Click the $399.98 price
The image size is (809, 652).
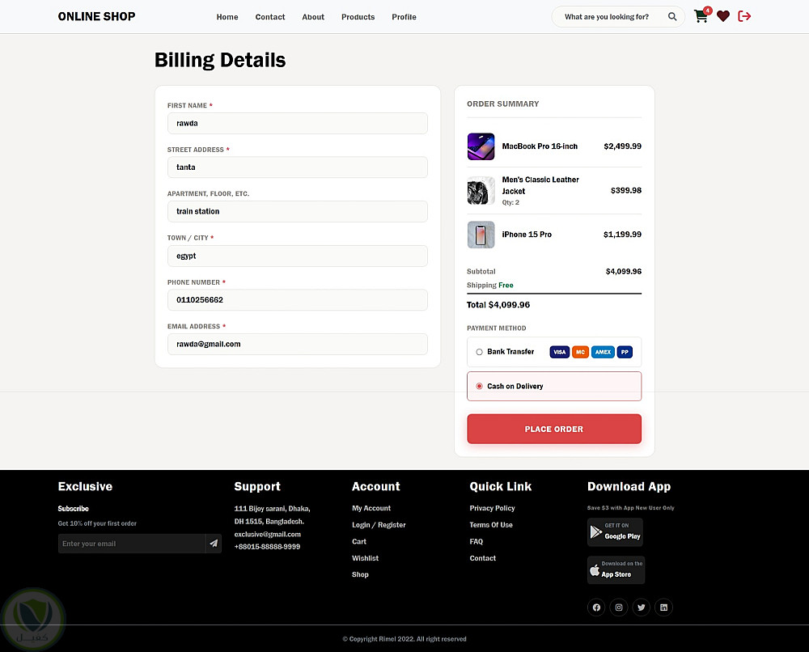tap(626, 190)
